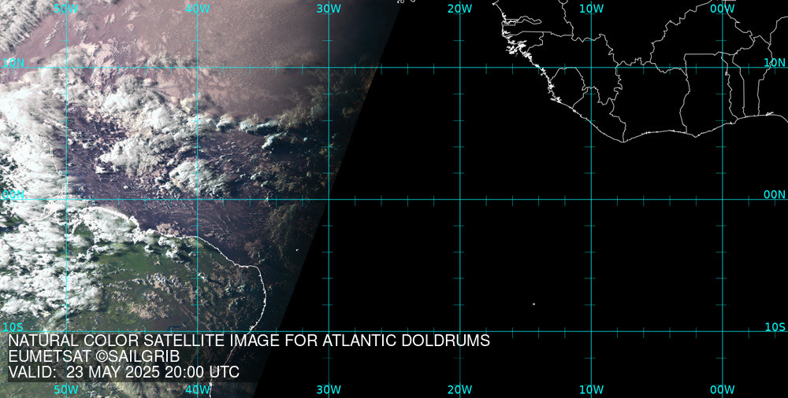
Task: Click the left-edge 00N equator label
Action: click(x=13, y=195)
